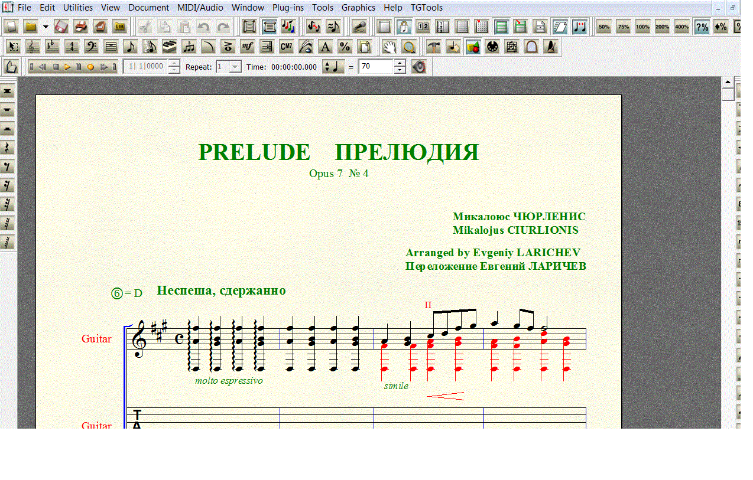
Task: Open the LIB library icon
Action: point(119,27)
